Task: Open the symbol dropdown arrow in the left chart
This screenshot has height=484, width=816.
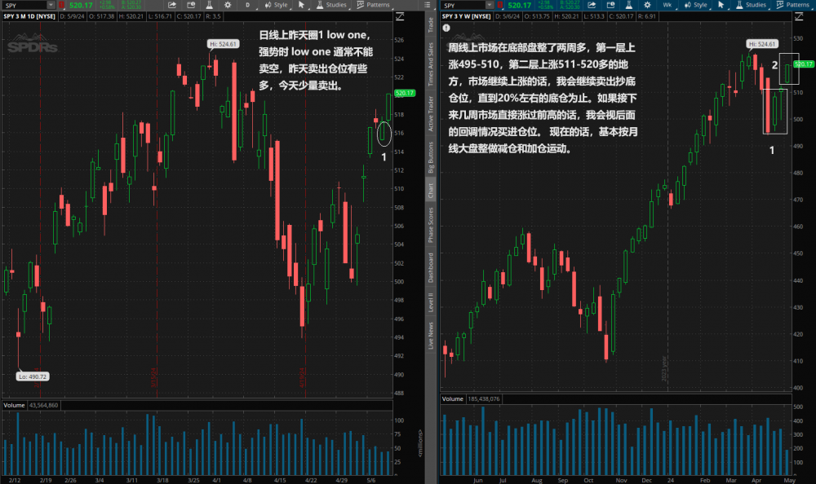Action: pos(51,5)
